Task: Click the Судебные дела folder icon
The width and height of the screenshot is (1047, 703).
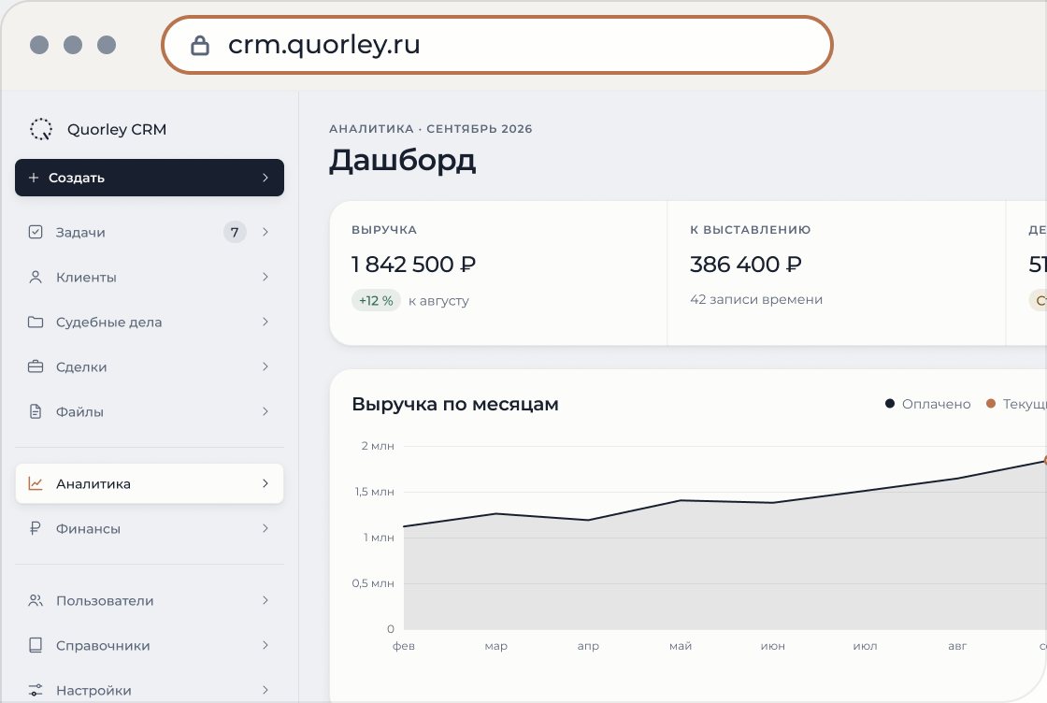Action: point(36,322)
